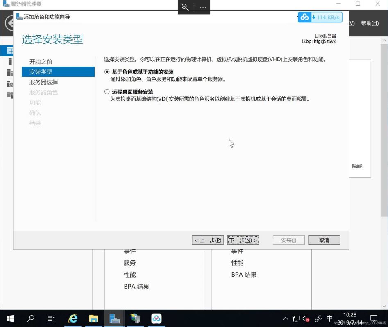Open Baidu Netdisk app in the taskbar
Viewport: 388px width, 327px height.
[x=156, y=318]
